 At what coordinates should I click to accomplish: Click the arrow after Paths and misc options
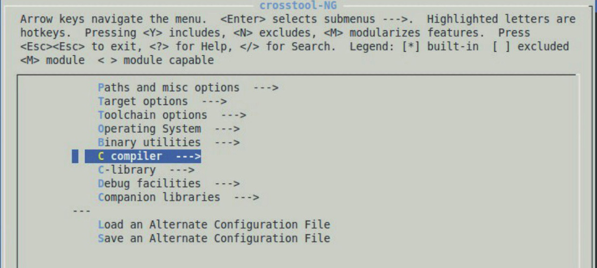266,88
